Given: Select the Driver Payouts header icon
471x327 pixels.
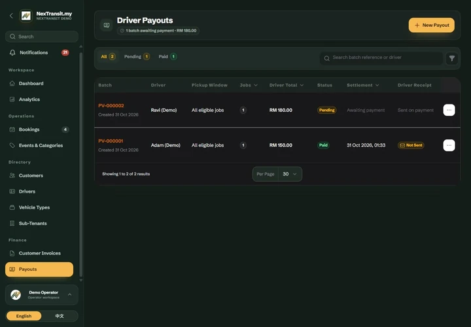Looking at the screenshot, I should [107, 26].
